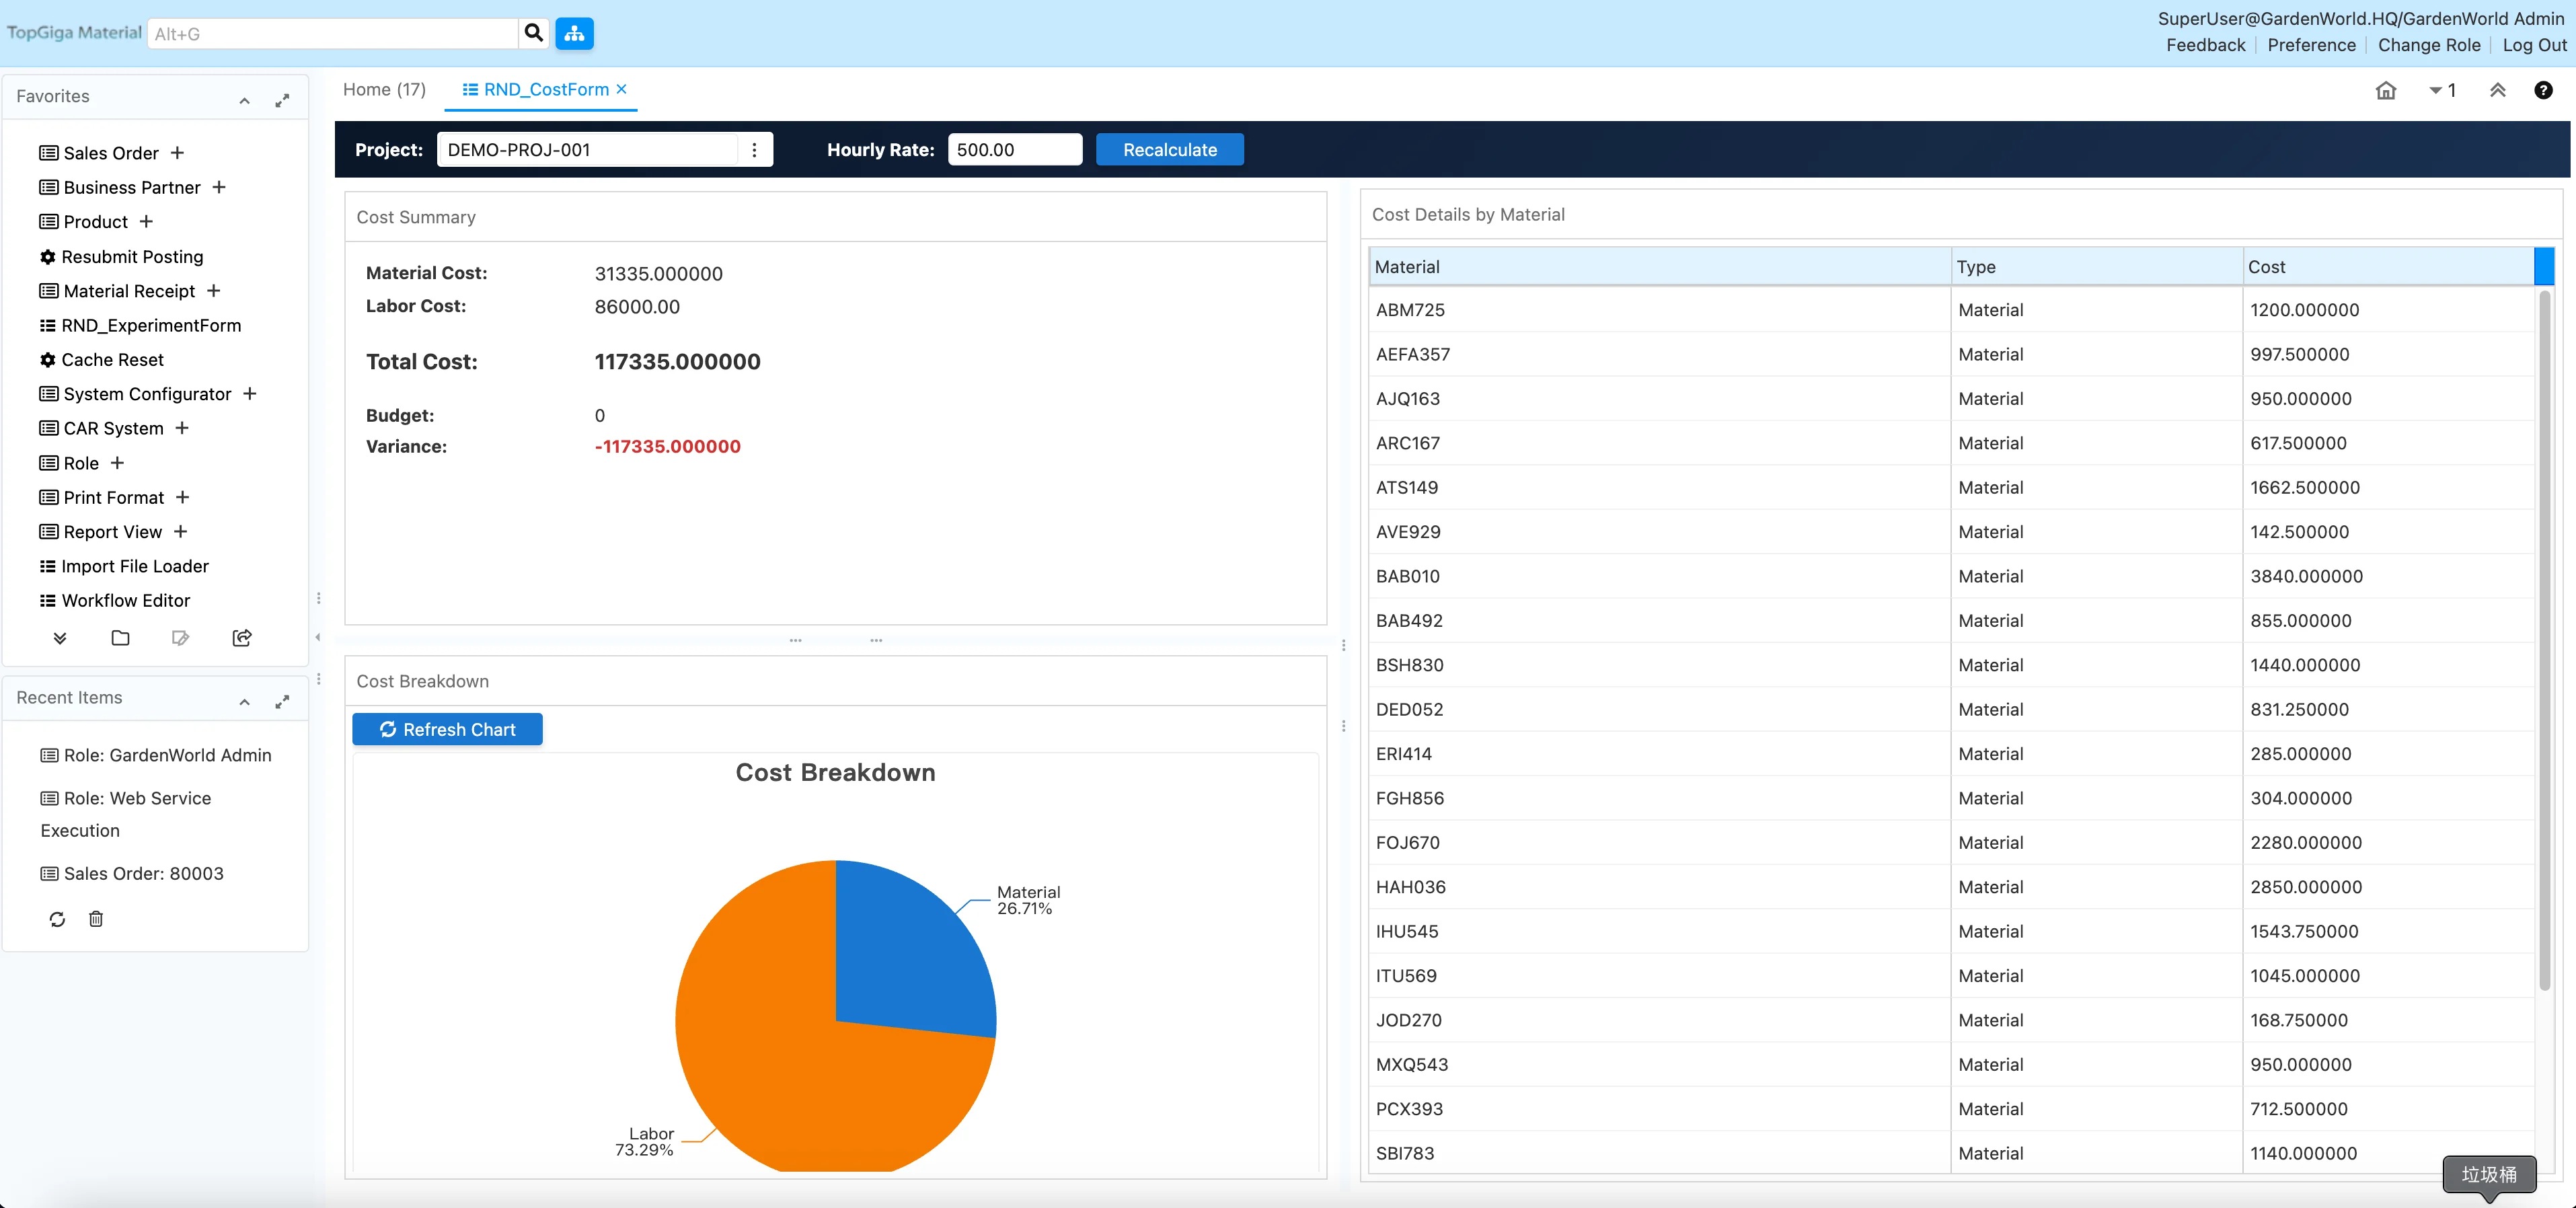
Task: Add new Sales Order with plus icon
Action: coord(177,153)
